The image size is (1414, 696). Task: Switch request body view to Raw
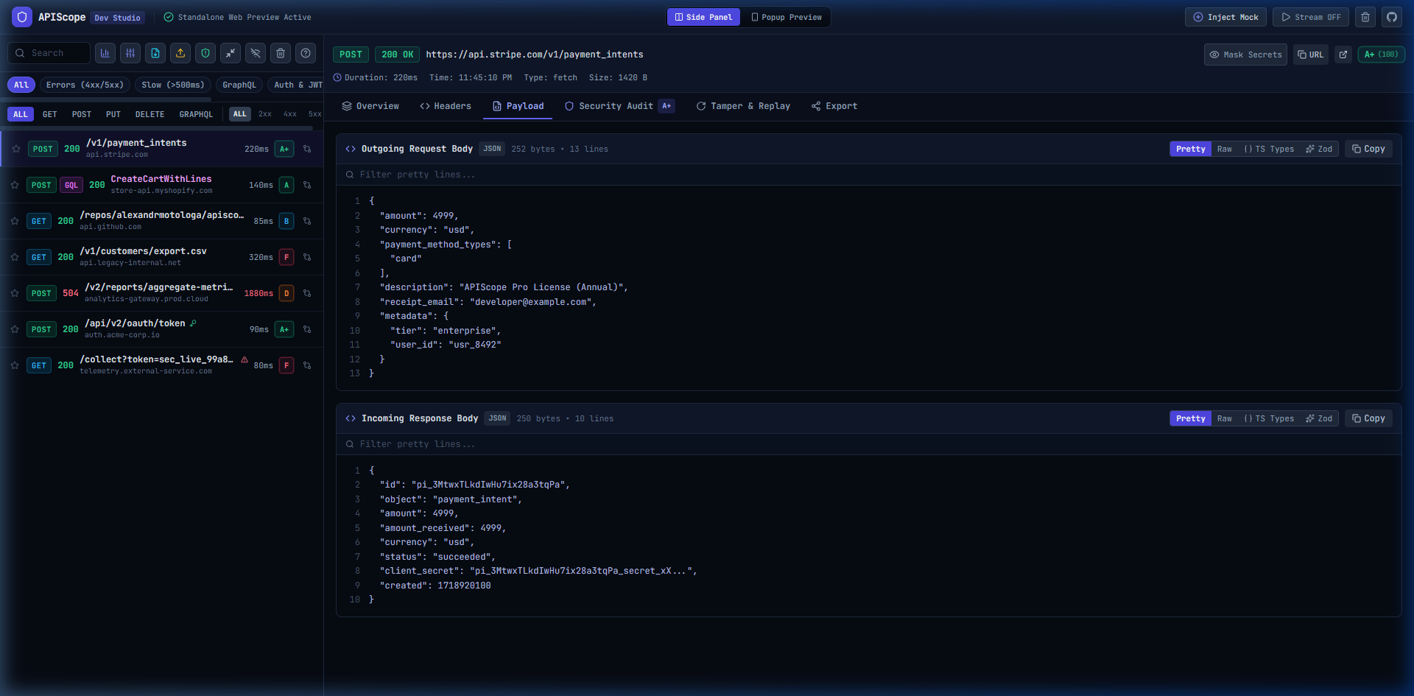click(1224, 149)
